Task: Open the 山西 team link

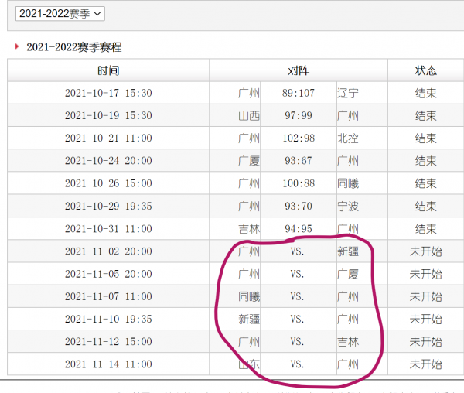Action: point(248,115)
